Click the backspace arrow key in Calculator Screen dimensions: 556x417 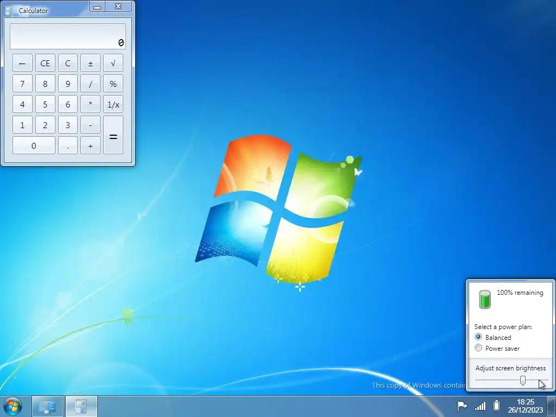pyautogui.click(x=22, y=63)
